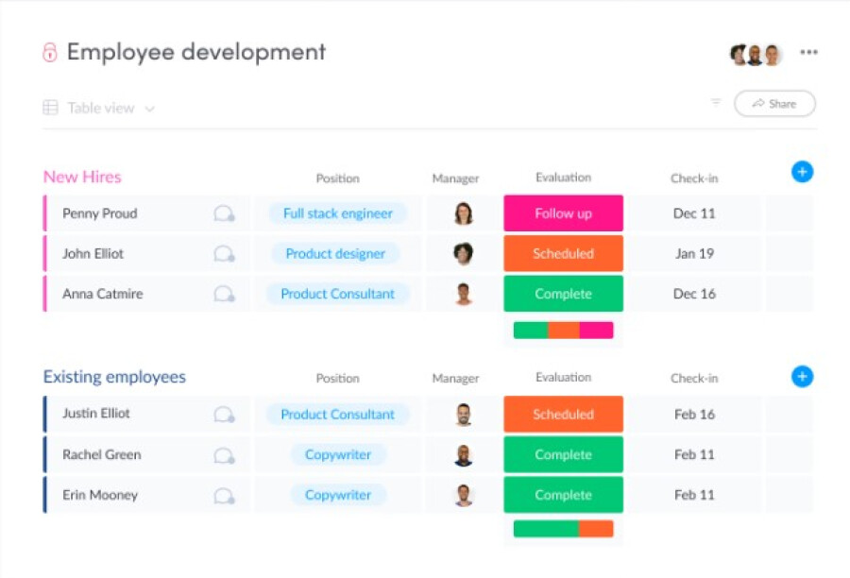The height and width of the screenshot is (578, 850).
Task: Open the three-dot board options menu
Action: [808, 52]
